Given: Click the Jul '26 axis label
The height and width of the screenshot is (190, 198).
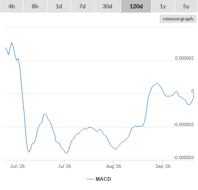Looking at the screenshot, I should 64,166.
